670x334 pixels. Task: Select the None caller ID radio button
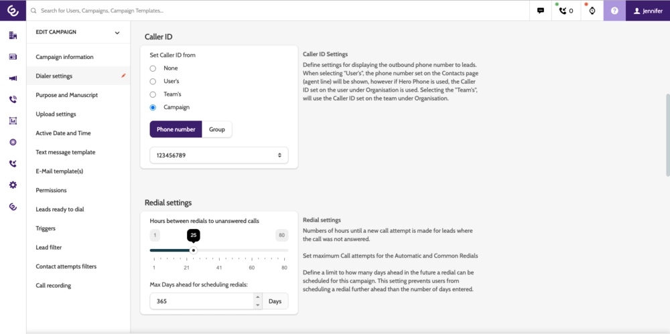(x=153, y=68)
